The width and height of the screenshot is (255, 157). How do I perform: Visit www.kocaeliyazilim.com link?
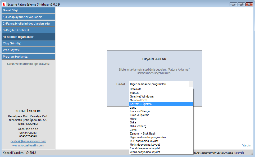tap(28, 145)
